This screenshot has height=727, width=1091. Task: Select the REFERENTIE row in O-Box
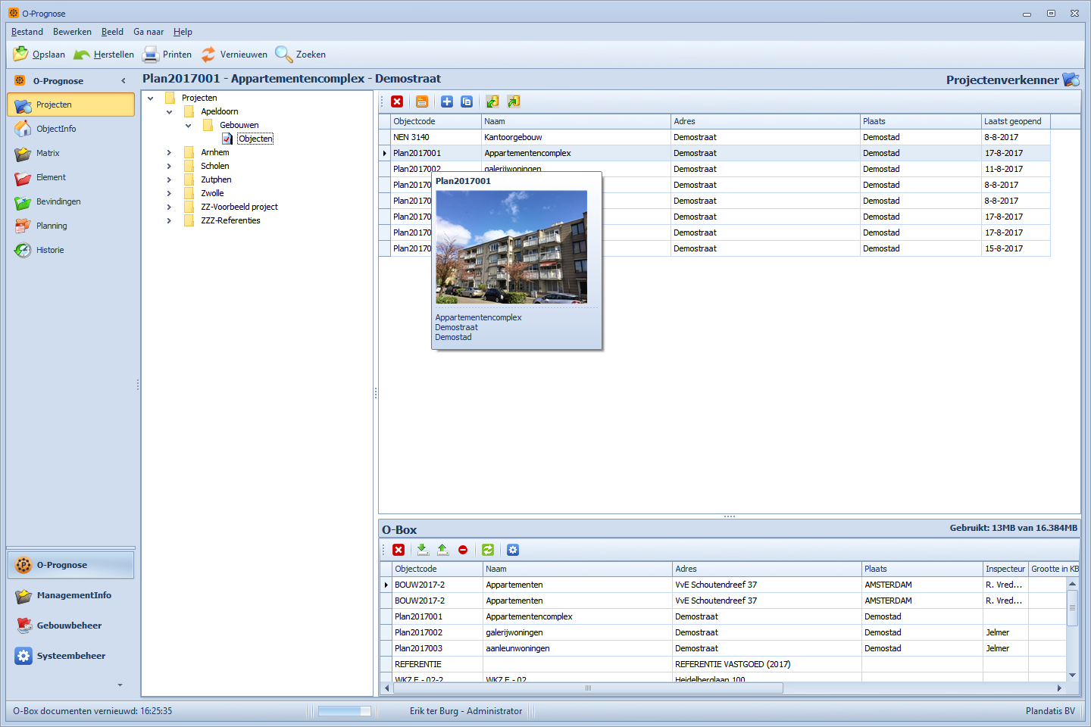724,664
